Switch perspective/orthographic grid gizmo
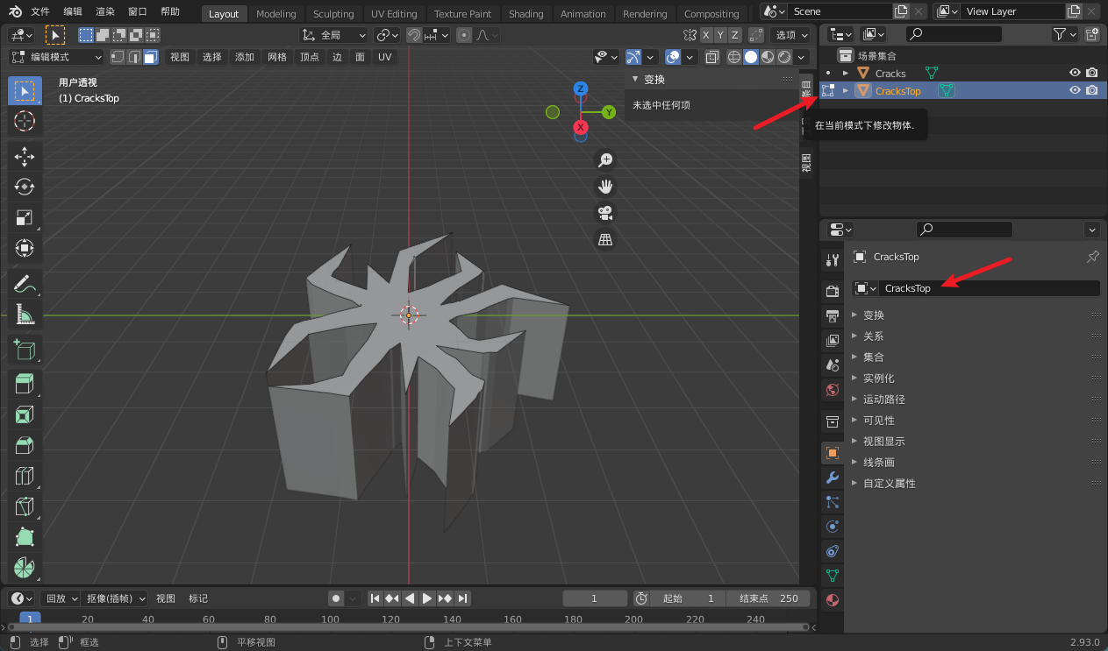The height and width of the screenshot is (651, 1108). click(x=604, y=239)
